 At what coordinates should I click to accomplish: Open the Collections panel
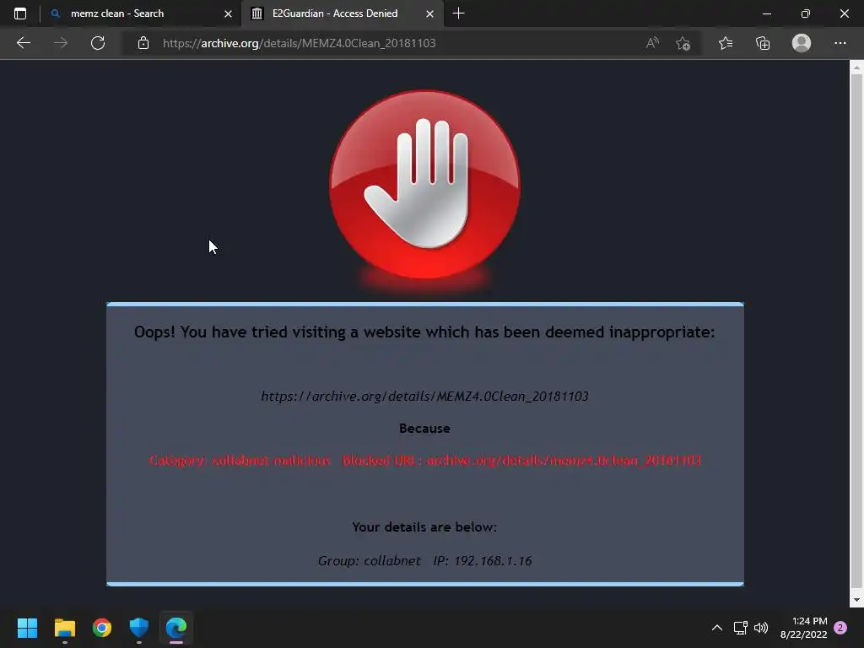coord(763,43)
